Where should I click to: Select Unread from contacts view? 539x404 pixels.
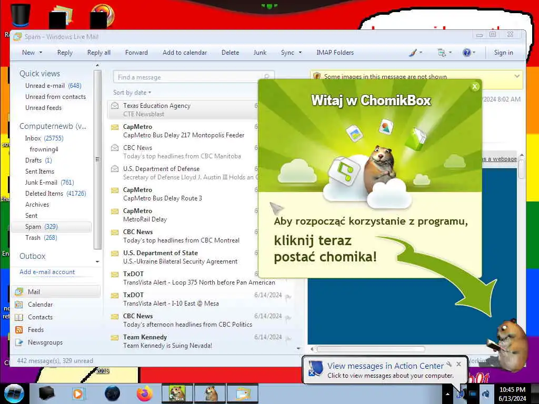click(55, 97)
